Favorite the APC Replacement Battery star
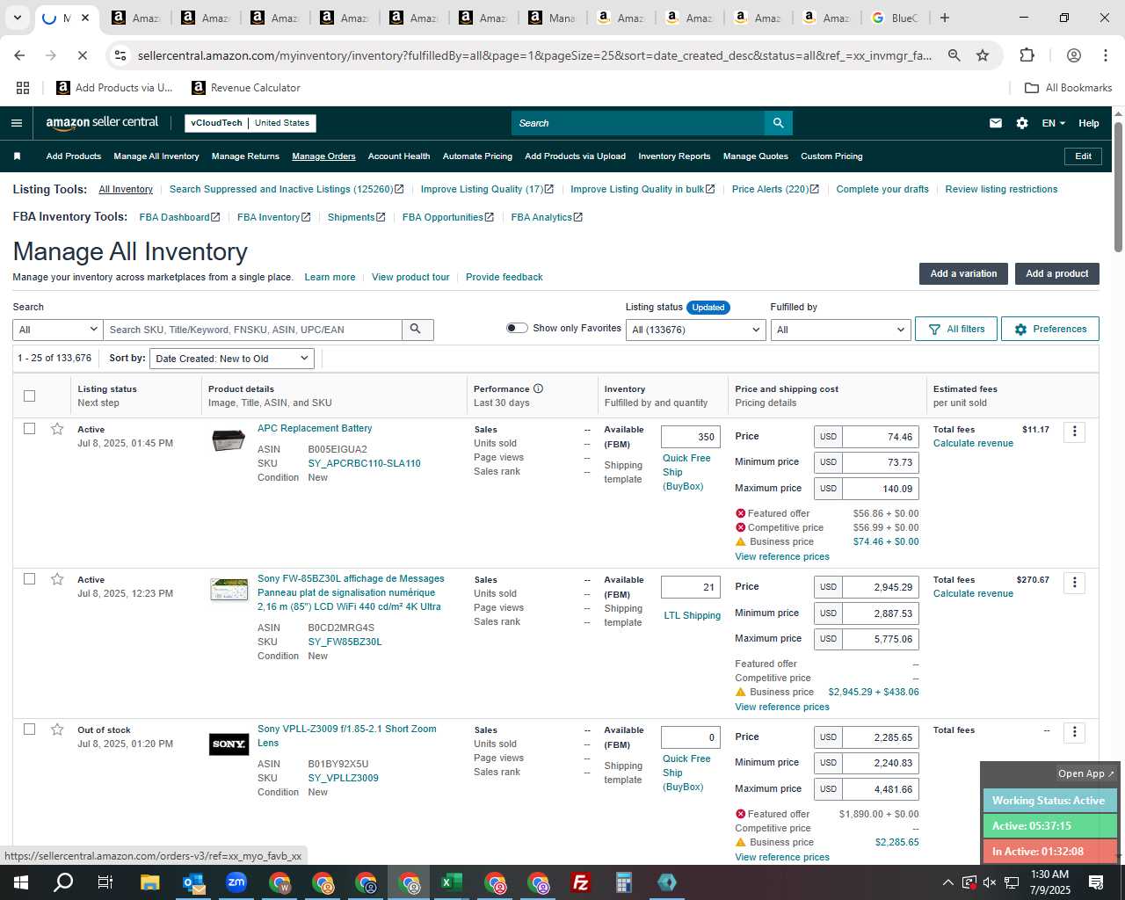Image resolution: width=1125 pixels, height=900 pixels. point(57,429)
